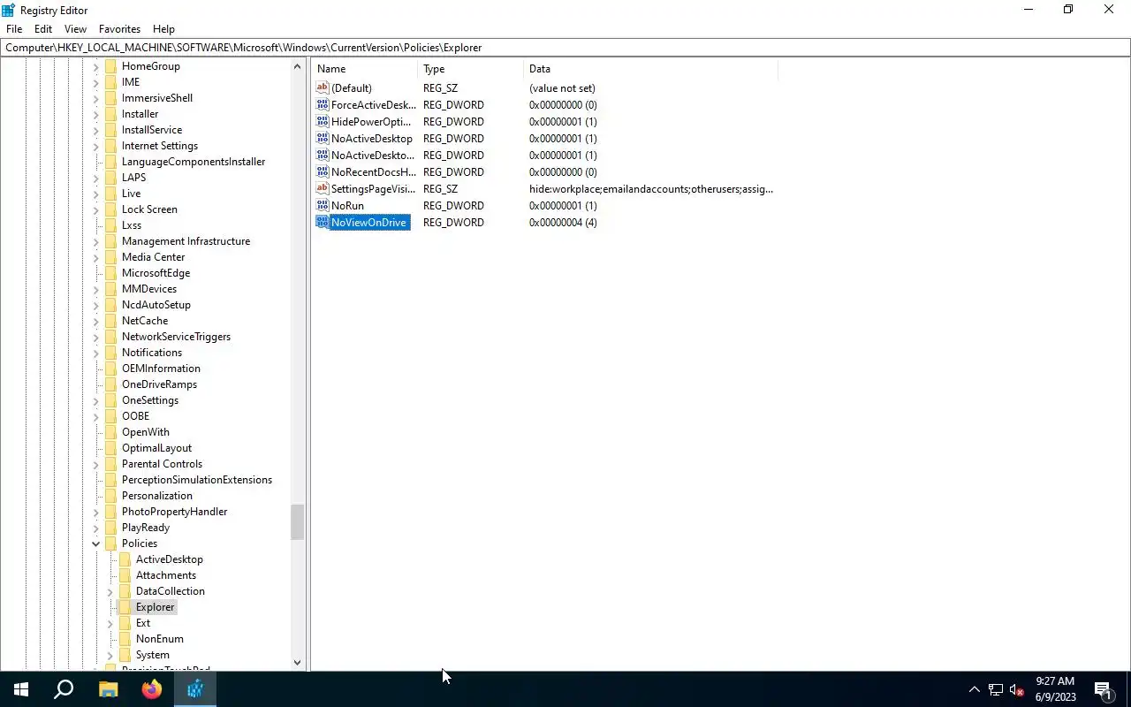This screenshot has width=1131, height=707.
Task: Select the OneDriveRamps key
Action: 159,384
